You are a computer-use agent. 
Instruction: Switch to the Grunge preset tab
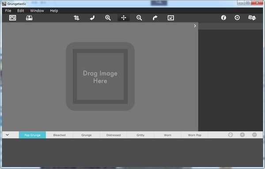[87, 135]
